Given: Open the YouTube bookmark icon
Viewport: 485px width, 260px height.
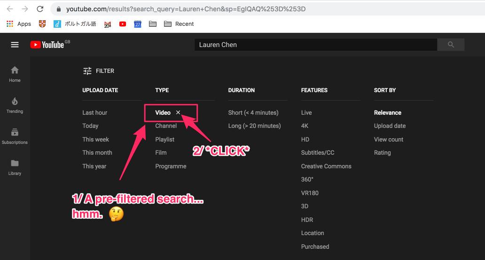Looking at the screenshot, I should click(x=123, y=24).
